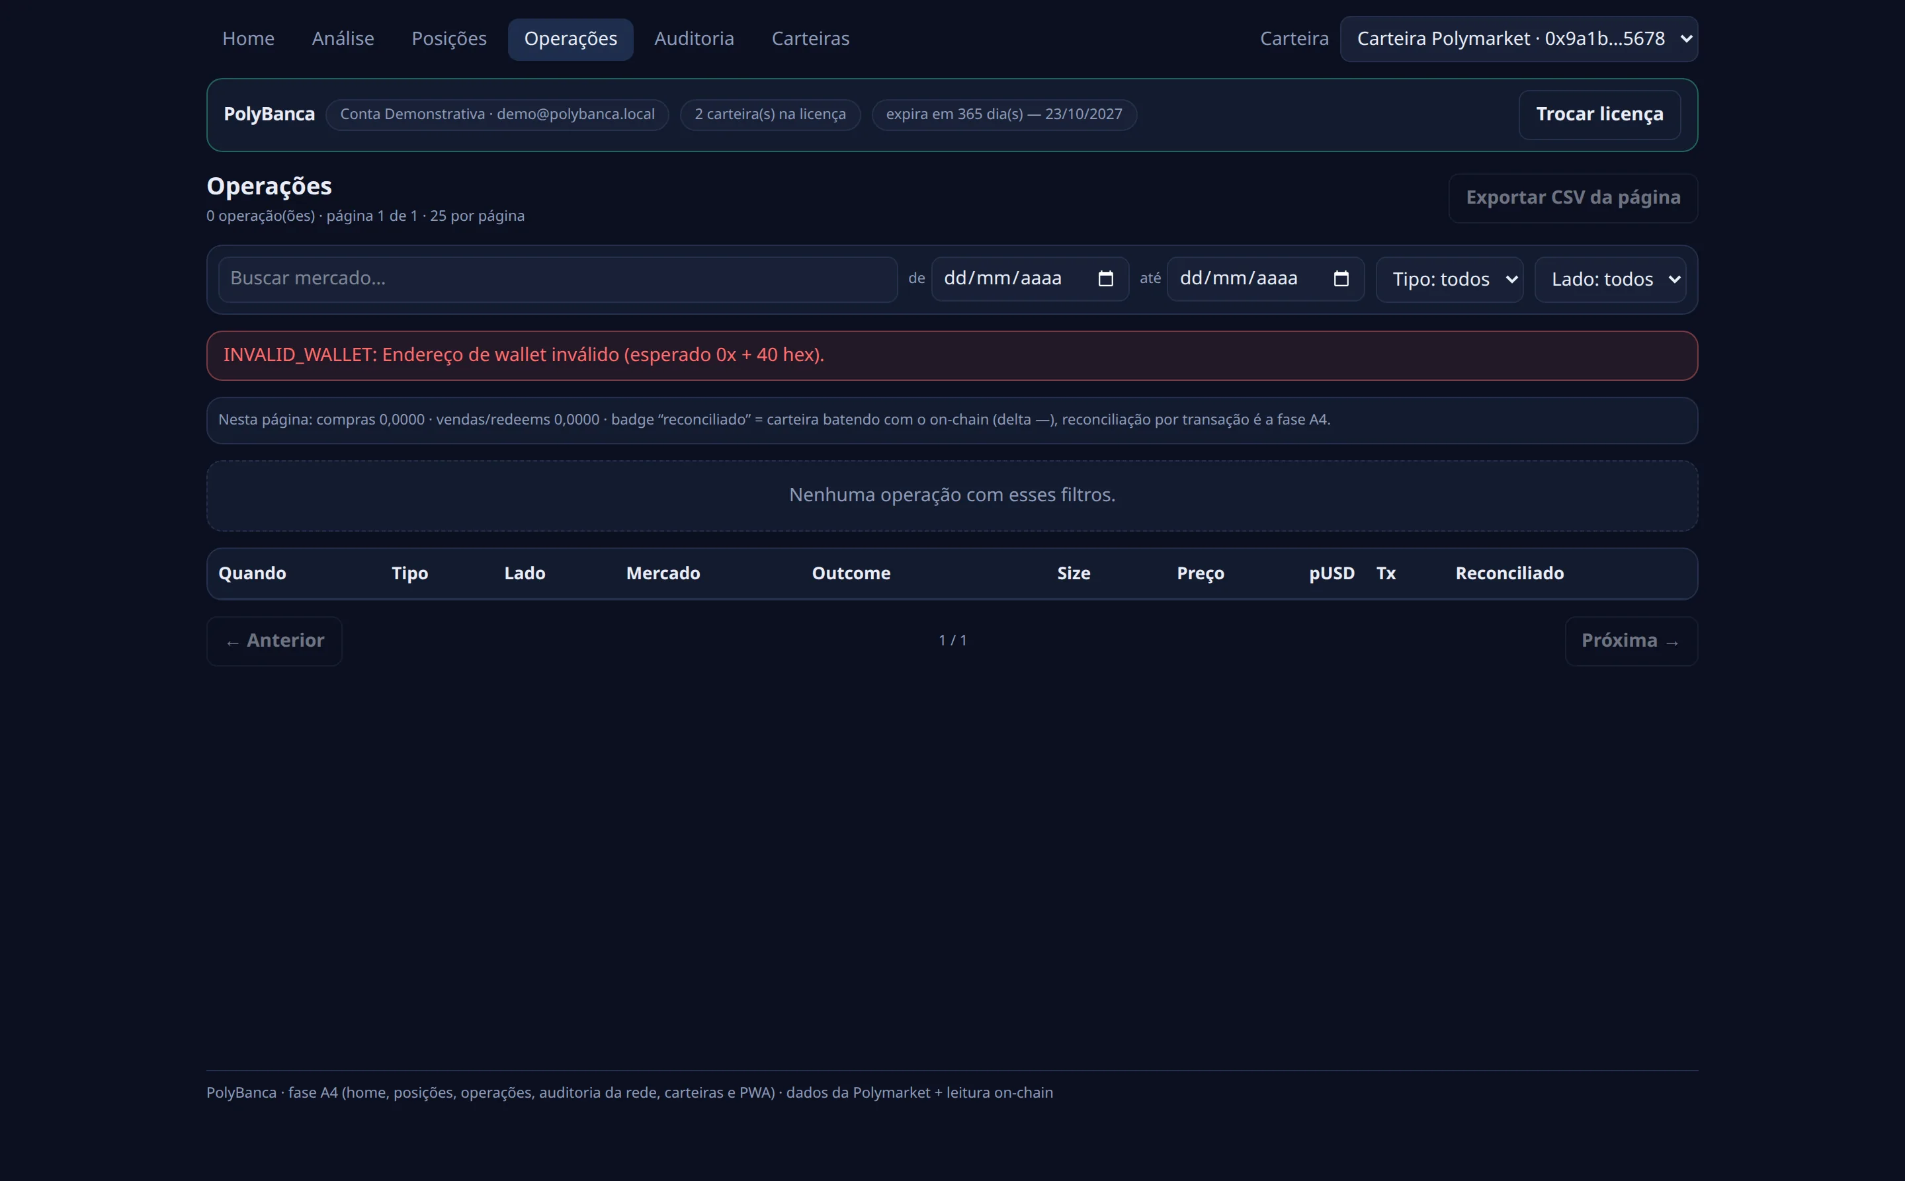Open the Posições tab
The image size is (1905, 1181).
[449, 39]
